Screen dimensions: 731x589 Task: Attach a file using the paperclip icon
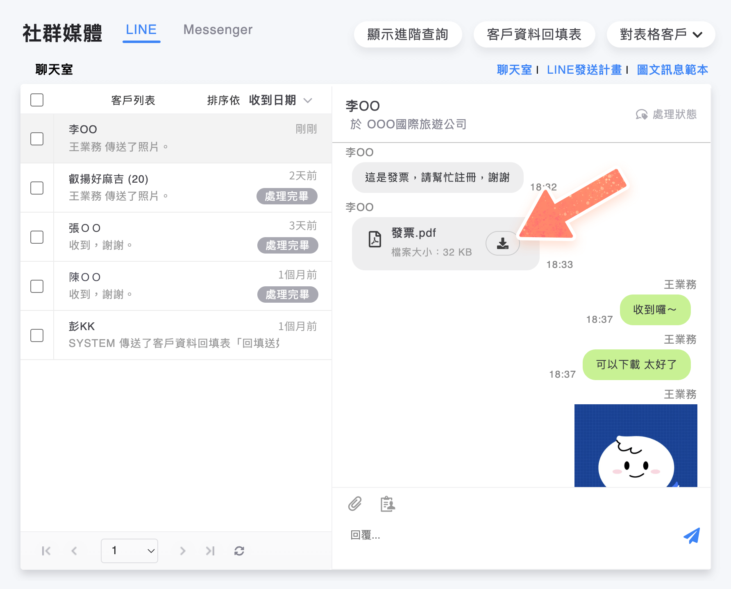tap(355, 504)
